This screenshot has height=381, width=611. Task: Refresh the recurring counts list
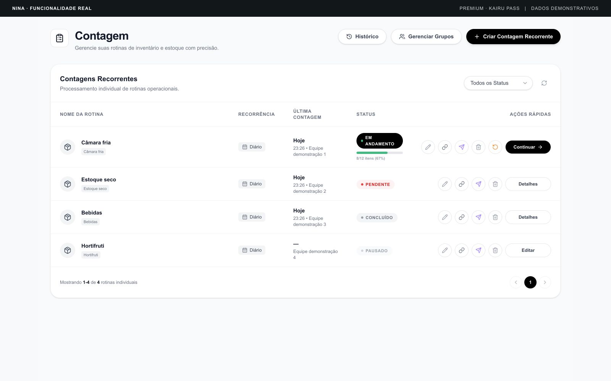click(544, 83)
